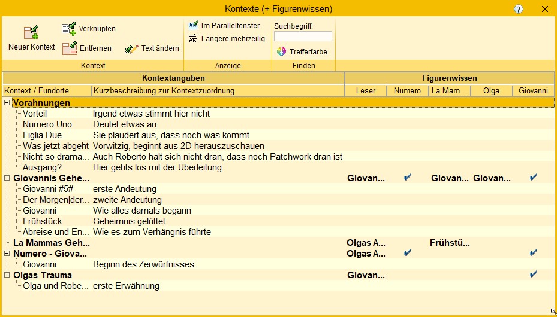
Task: Collapse the Olgas Trauma tree node
Action: click(x=7, y=275)
